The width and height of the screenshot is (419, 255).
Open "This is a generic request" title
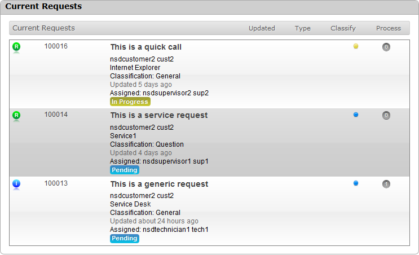pos(159,184)
